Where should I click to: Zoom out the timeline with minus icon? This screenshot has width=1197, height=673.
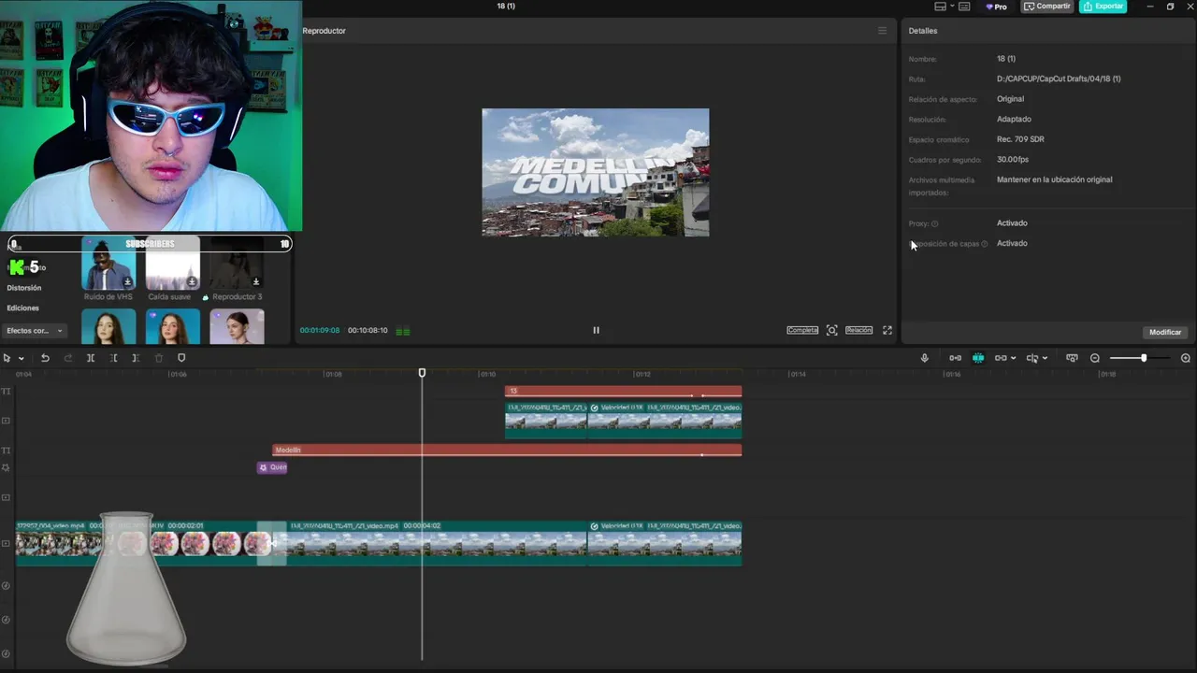[x=1095, y=358]
